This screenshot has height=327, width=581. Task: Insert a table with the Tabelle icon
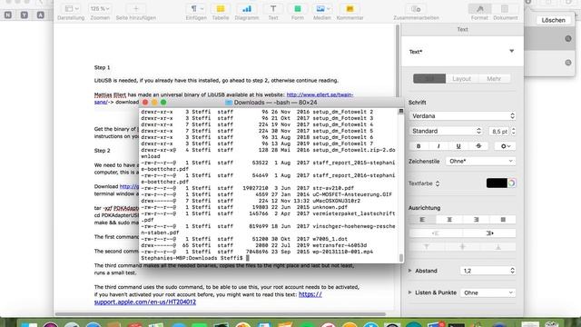pos(221,8)
